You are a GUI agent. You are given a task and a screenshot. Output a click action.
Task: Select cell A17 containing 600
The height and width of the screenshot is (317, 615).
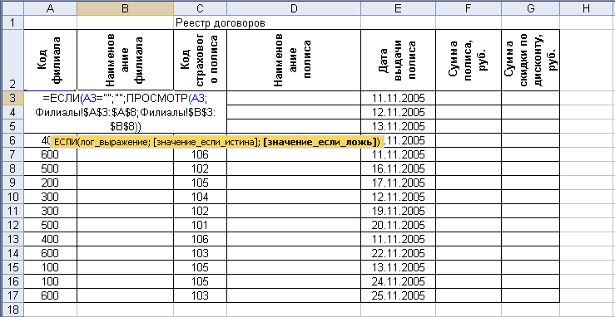coord(50,295)
